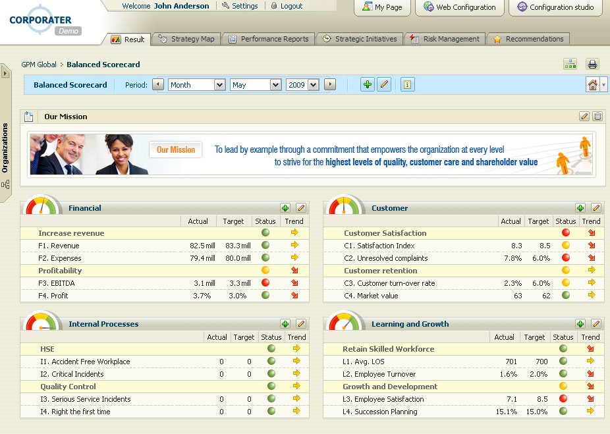
Task: Click the organization chart icon
Action: click(x=570, y=64)
